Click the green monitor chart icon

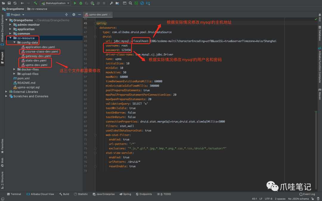[x=136, y=3]
